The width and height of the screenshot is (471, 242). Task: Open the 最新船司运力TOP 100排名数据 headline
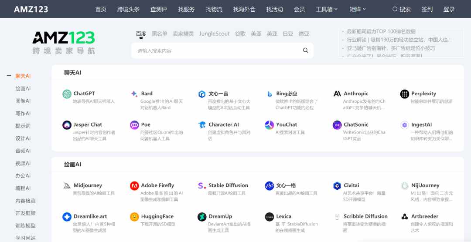[381, 31]
